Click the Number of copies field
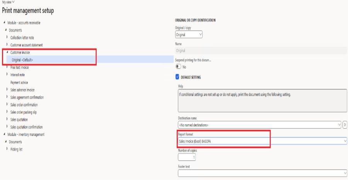This screenshot has width=348, height=180. [187, 158]
